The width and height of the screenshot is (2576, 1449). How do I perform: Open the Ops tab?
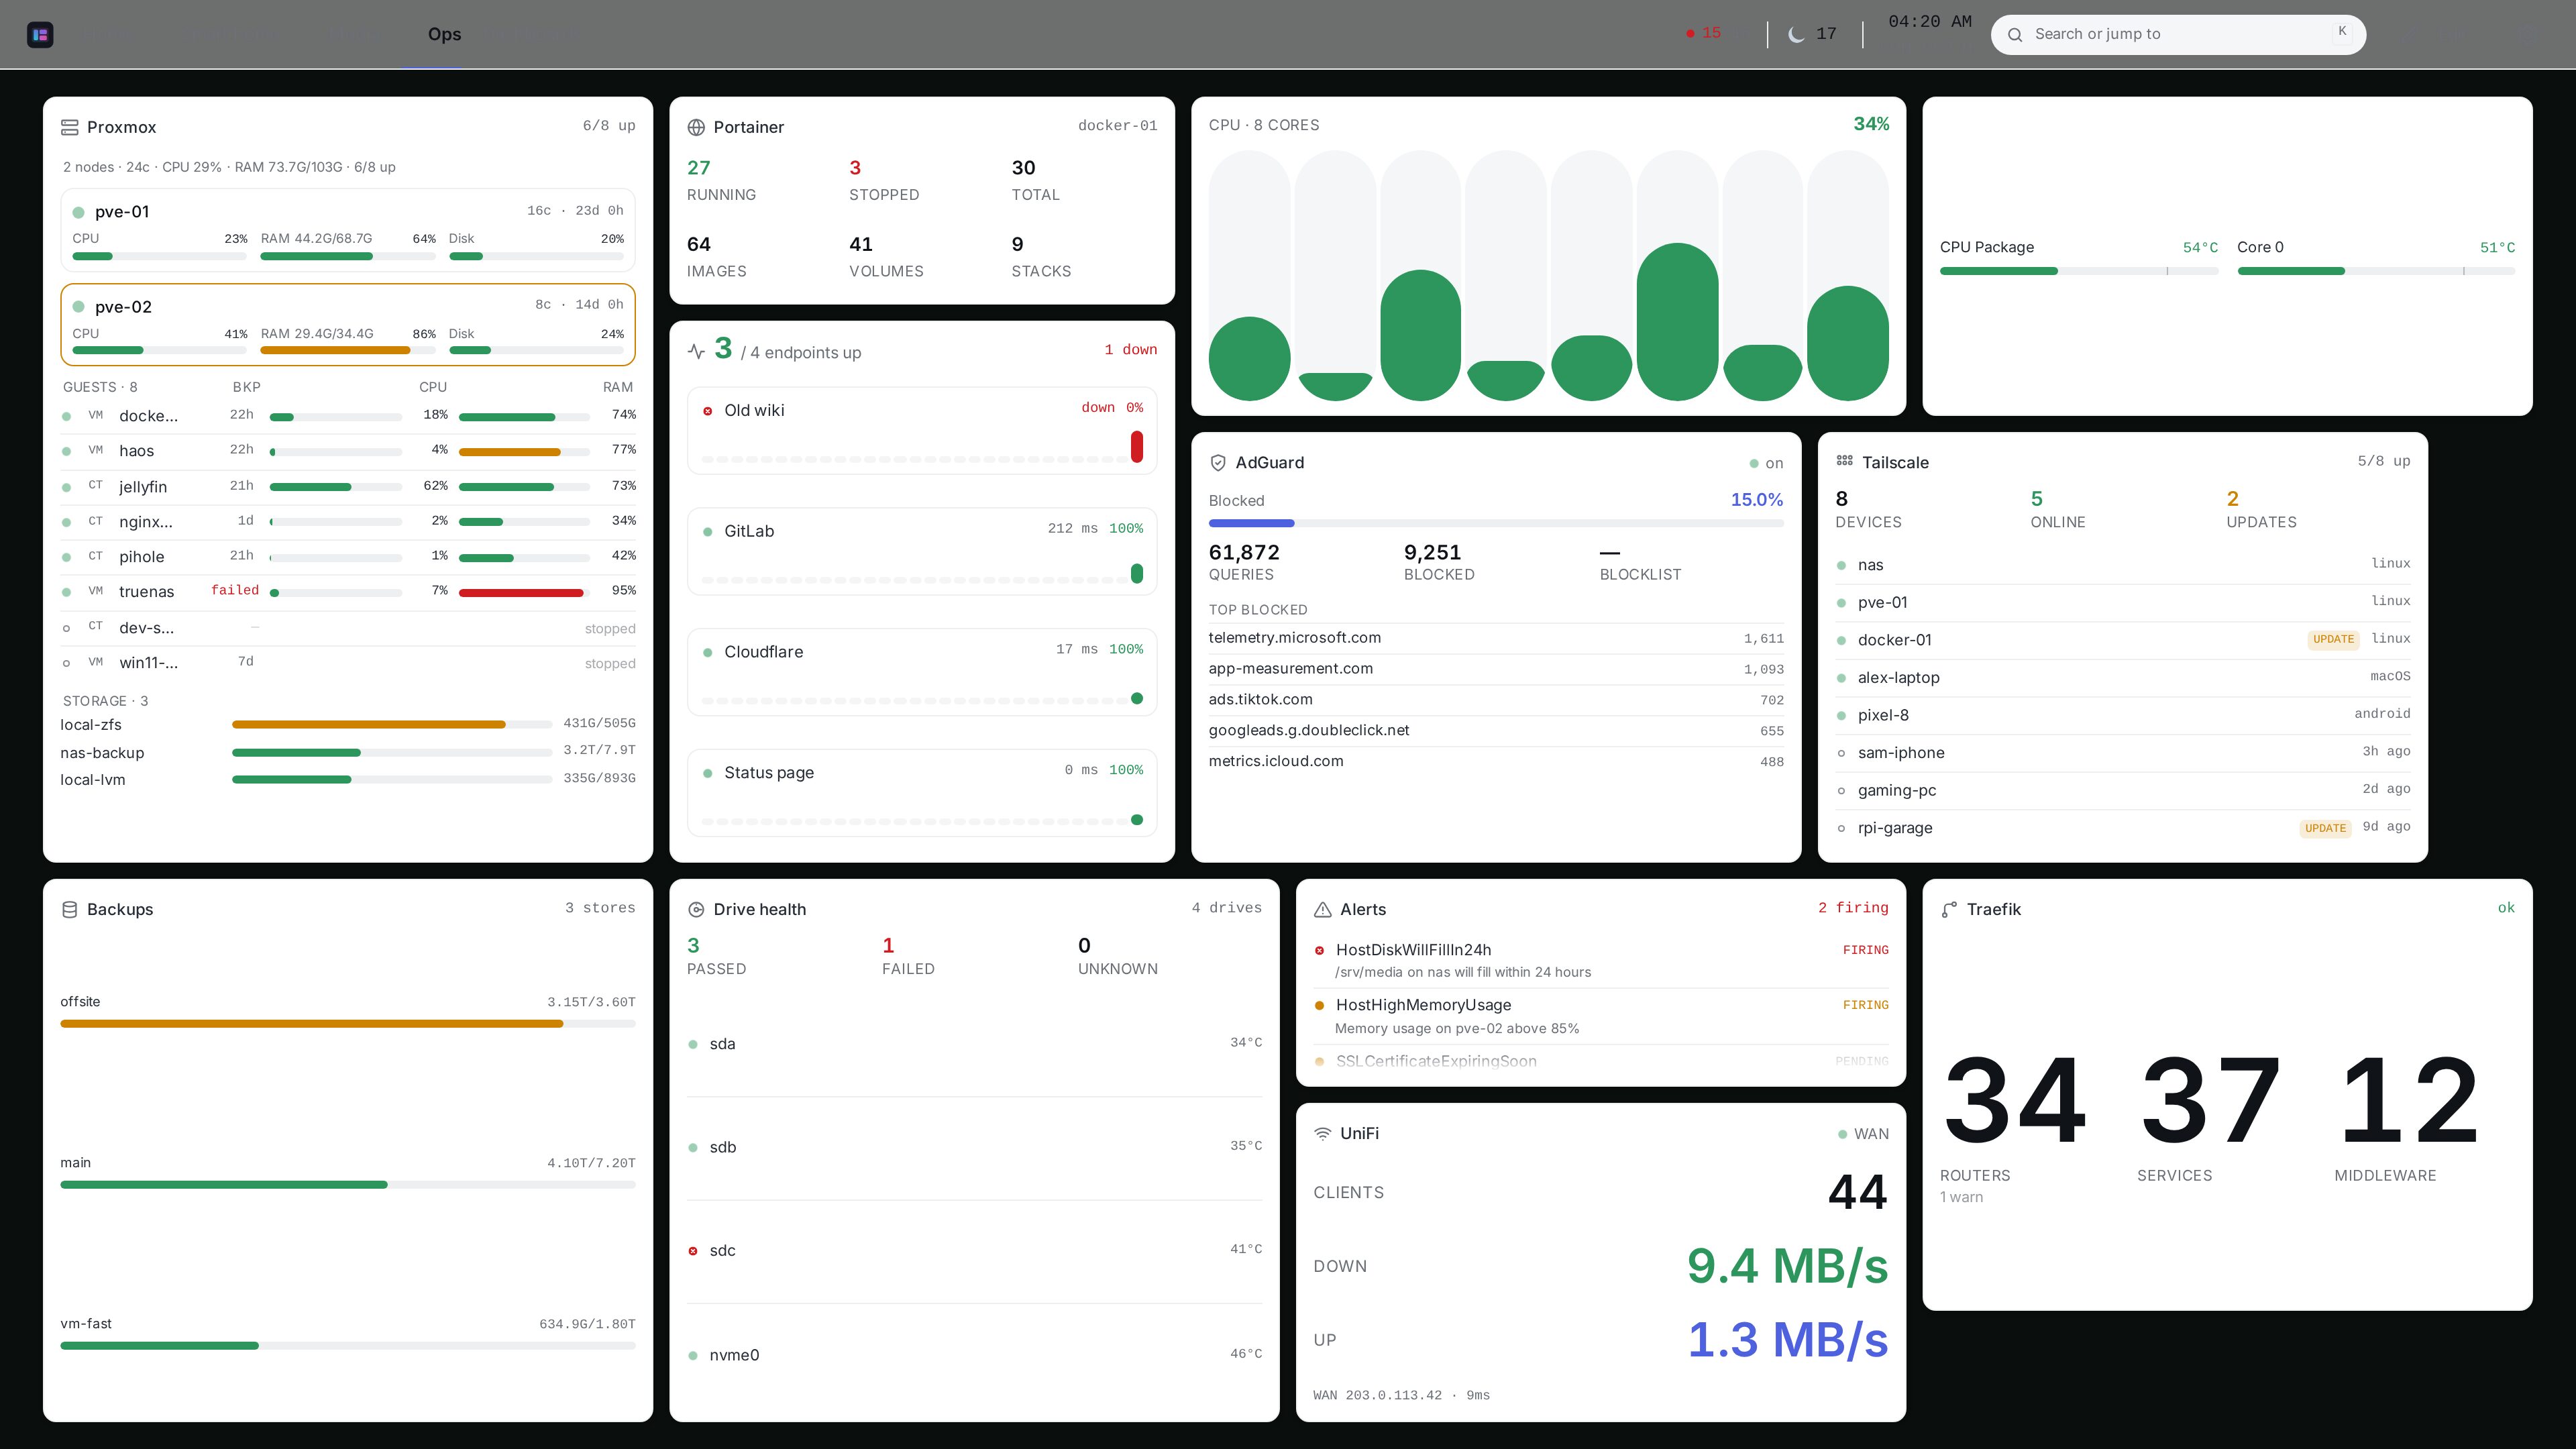point(444,34)
